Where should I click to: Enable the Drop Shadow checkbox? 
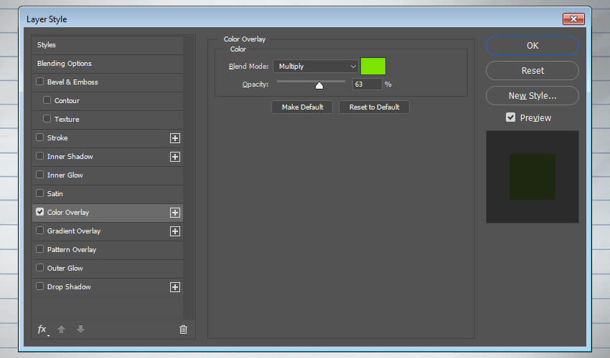pyautogui.click(x=39, y=286)
